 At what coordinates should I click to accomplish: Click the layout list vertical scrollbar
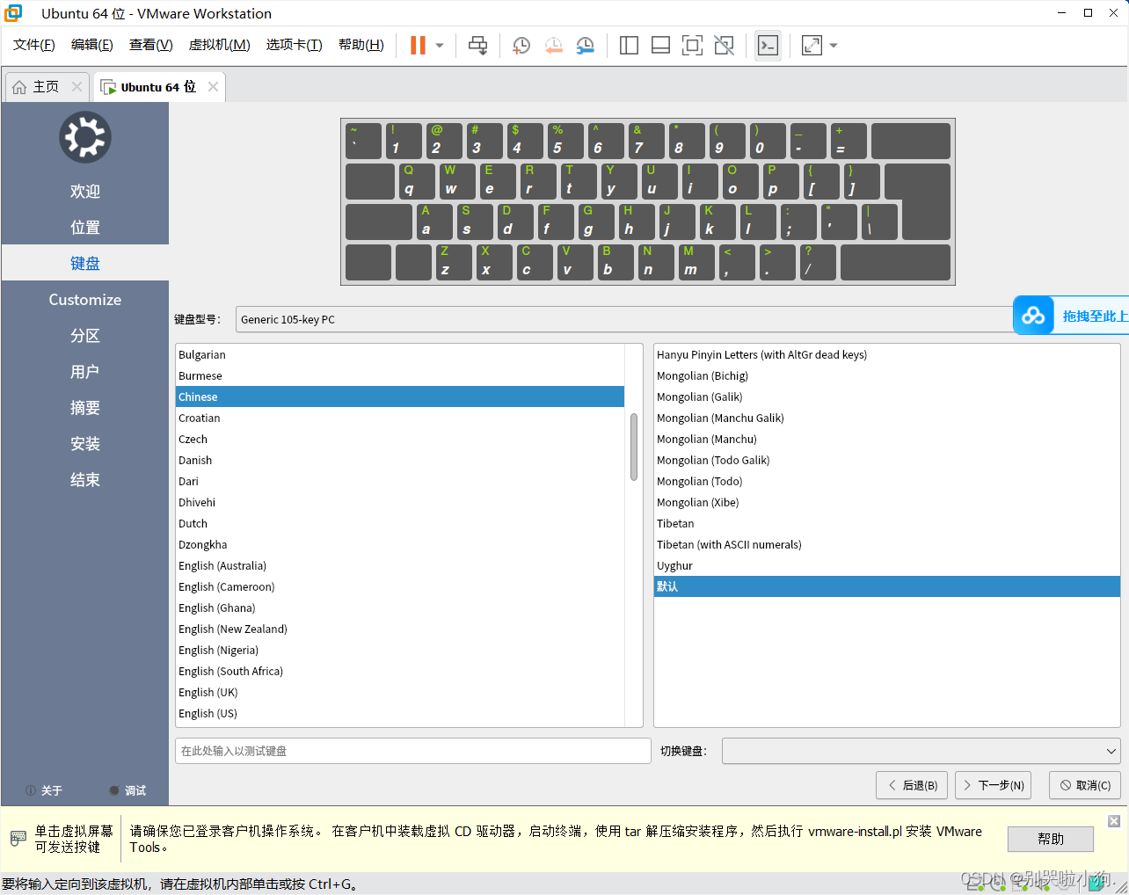tap(634, 447)
